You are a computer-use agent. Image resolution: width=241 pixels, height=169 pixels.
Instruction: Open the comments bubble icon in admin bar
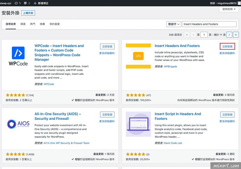pos(25,3)
